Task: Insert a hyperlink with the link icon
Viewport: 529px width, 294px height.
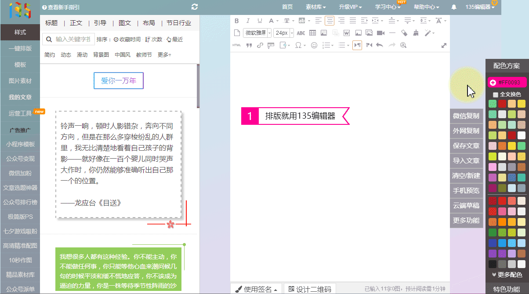Action: pos(260,45)
